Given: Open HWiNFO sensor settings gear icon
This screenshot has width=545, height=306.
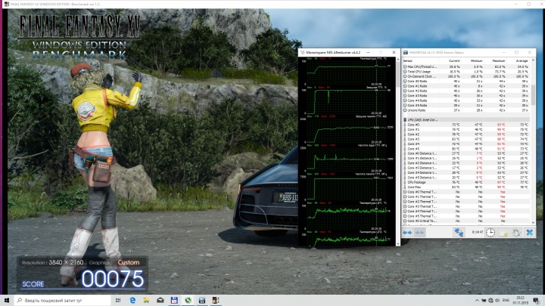Looking at the screenshot, I should pyautogui.click(x=516, y=233).
